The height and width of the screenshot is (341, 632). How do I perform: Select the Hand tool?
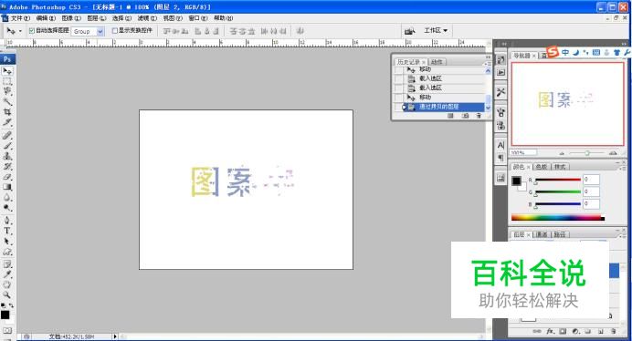pyautogui.click(x=7, y=285)
